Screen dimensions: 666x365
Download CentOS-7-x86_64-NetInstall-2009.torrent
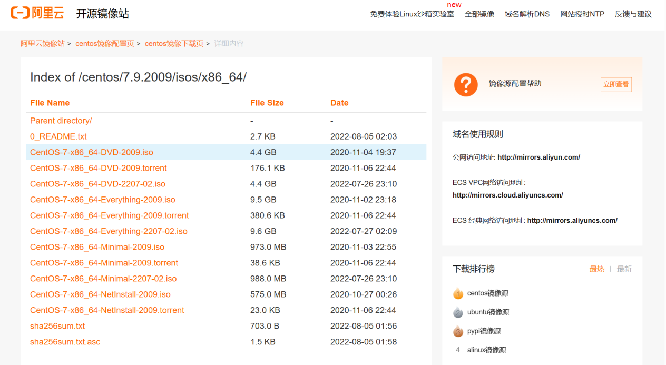(x=107, y=310)
